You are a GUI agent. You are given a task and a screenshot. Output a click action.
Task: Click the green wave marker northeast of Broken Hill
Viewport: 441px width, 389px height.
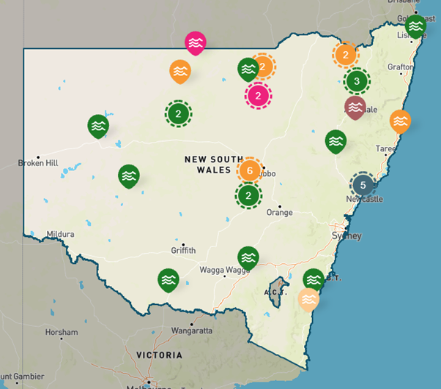pos(97,126)
